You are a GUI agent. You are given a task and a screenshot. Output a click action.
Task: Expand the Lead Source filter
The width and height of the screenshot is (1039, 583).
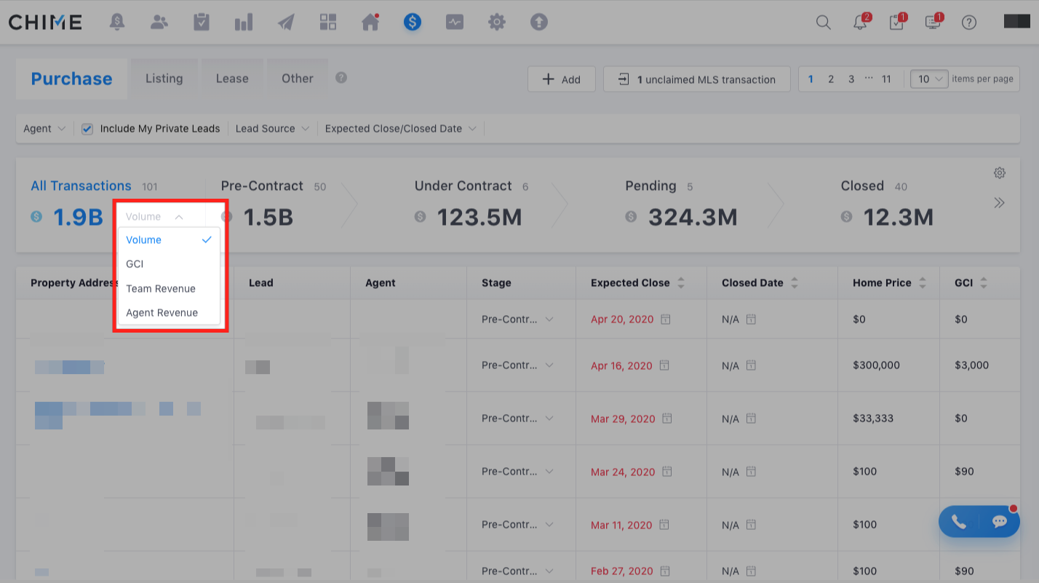tap(272, 129)
